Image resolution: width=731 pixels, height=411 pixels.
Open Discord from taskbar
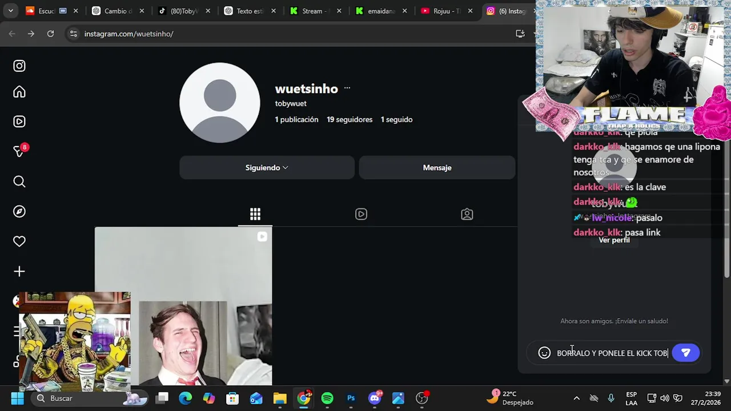tap(375, 398)
